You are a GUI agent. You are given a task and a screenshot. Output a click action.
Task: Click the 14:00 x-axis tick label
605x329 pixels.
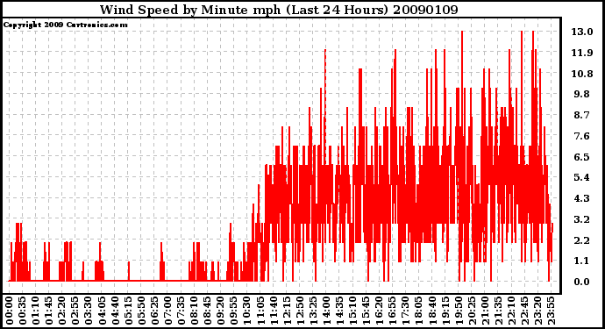point(326,311)
